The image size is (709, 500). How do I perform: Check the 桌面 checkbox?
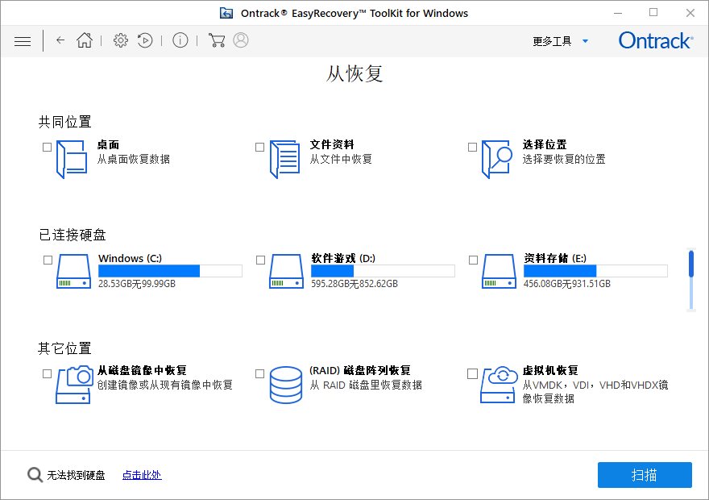click(47, 148)
